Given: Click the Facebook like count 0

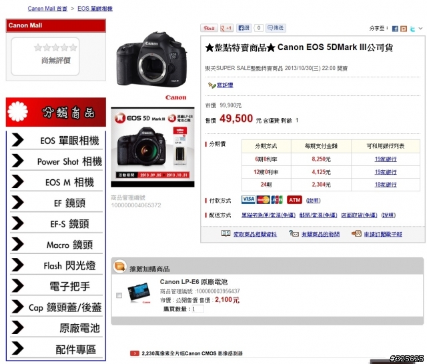Looking at the screenshot, I should (259, 28).
